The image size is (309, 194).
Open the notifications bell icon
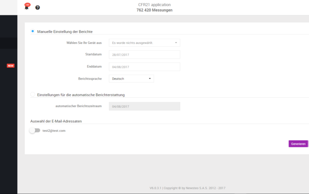pyautogui.click(x=26, y=7)
